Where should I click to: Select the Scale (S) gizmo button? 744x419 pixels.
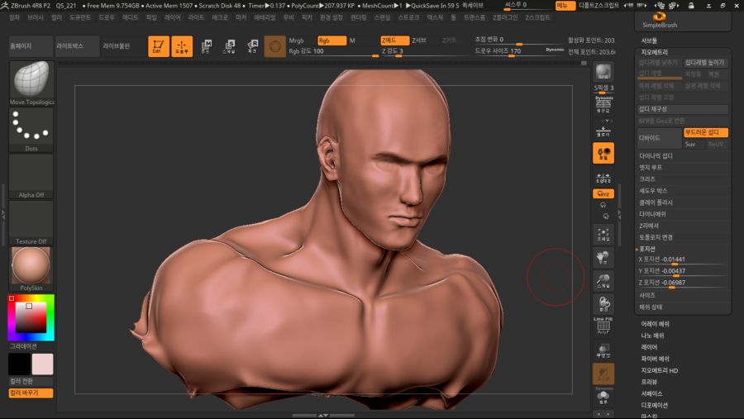pyautogui.click(x=229, y=46)
